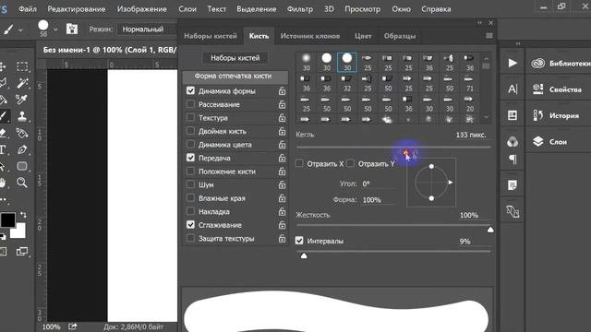Expand the tool preset picker arrow

(20, 30)
